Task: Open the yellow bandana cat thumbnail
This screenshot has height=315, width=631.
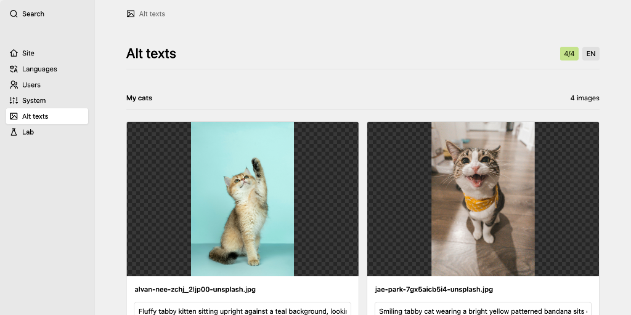Action: click(x=482, y=199)
